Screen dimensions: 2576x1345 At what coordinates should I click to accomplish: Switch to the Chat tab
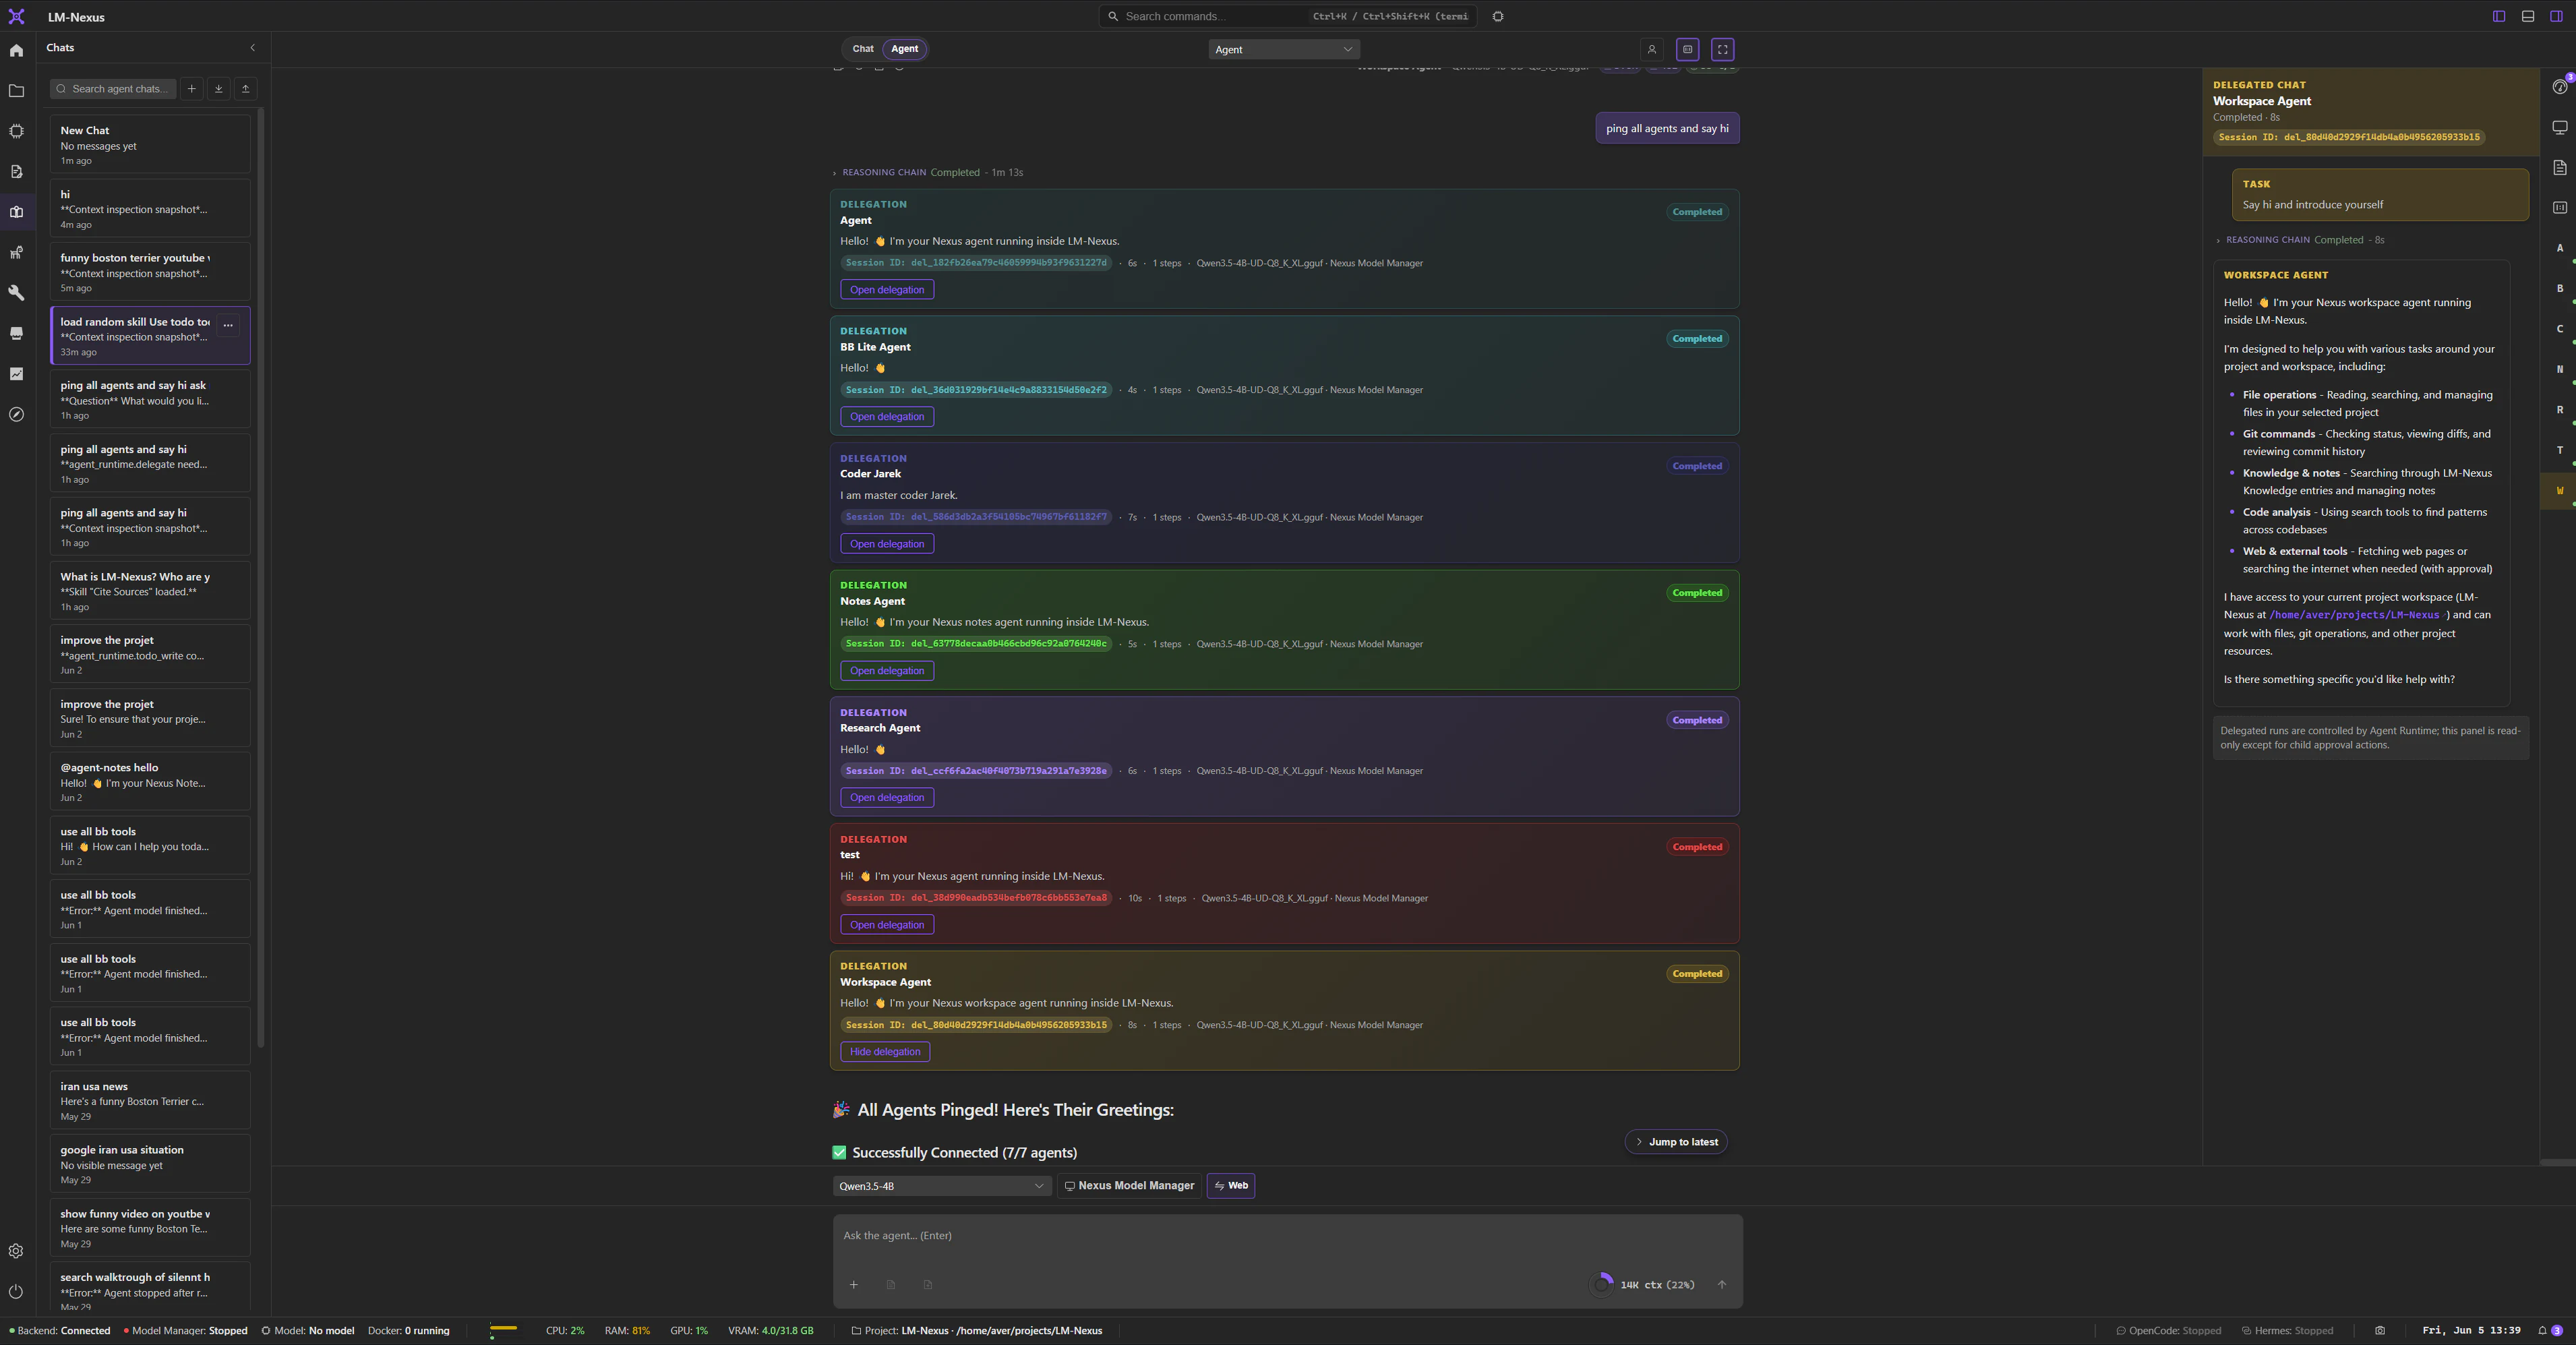pyautogui.click(x=863, y=49)
